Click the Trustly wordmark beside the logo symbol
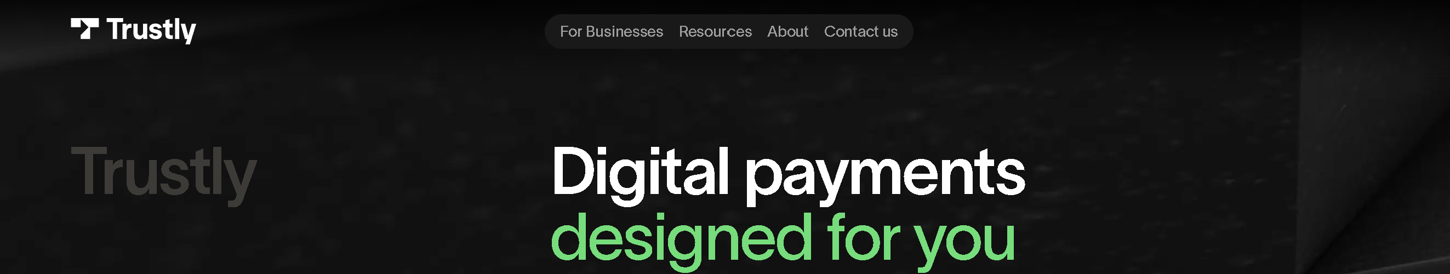The image size is (1450, 274). [x=151, y=30]
